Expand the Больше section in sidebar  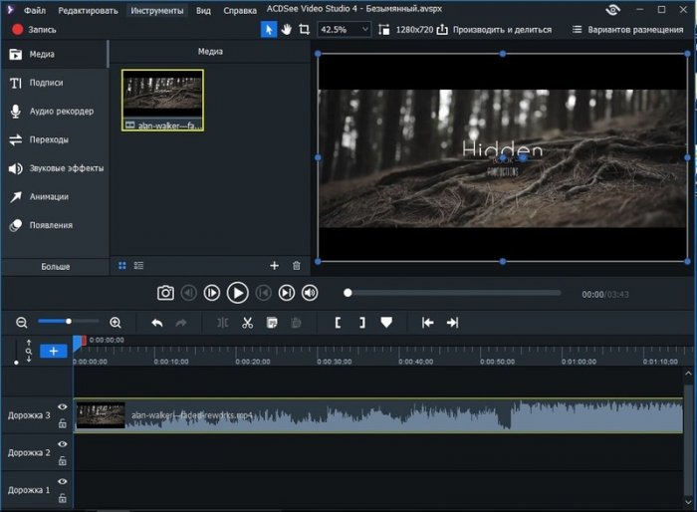(x=56, y=267)
